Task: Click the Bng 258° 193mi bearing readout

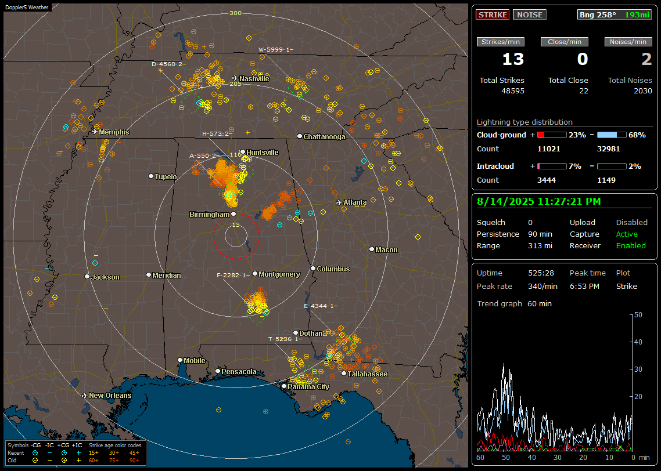Action: click(x=614, y=15)
